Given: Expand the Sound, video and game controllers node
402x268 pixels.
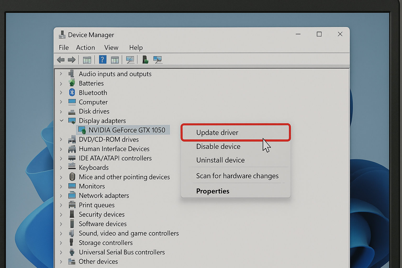Looking at the screenshot, I should (x=61, y=233).
